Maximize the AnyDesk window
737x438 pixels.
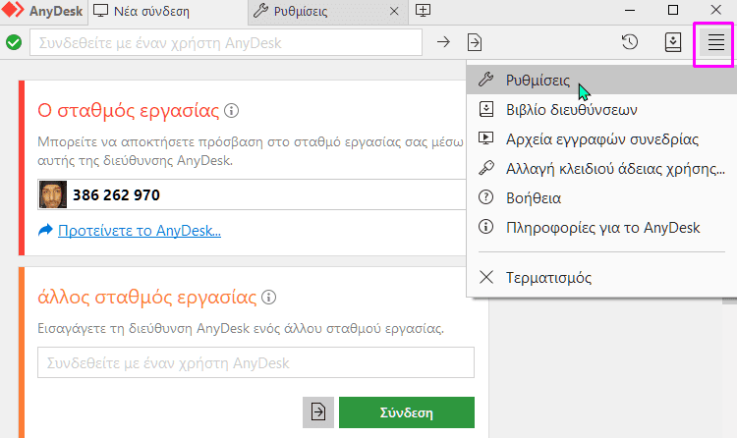pos(673,10)
